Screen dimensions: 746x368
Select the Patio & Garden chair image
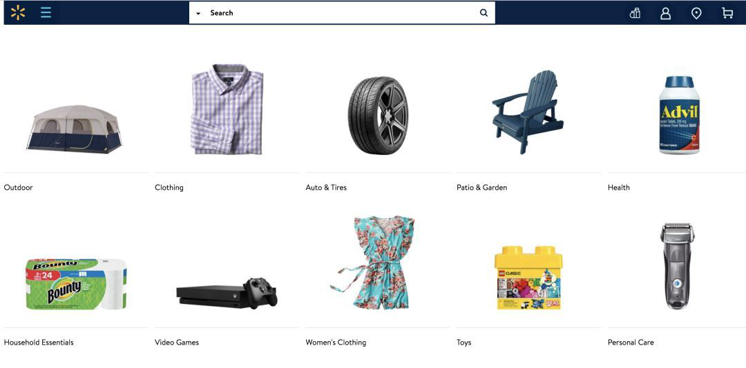point(528,112)
